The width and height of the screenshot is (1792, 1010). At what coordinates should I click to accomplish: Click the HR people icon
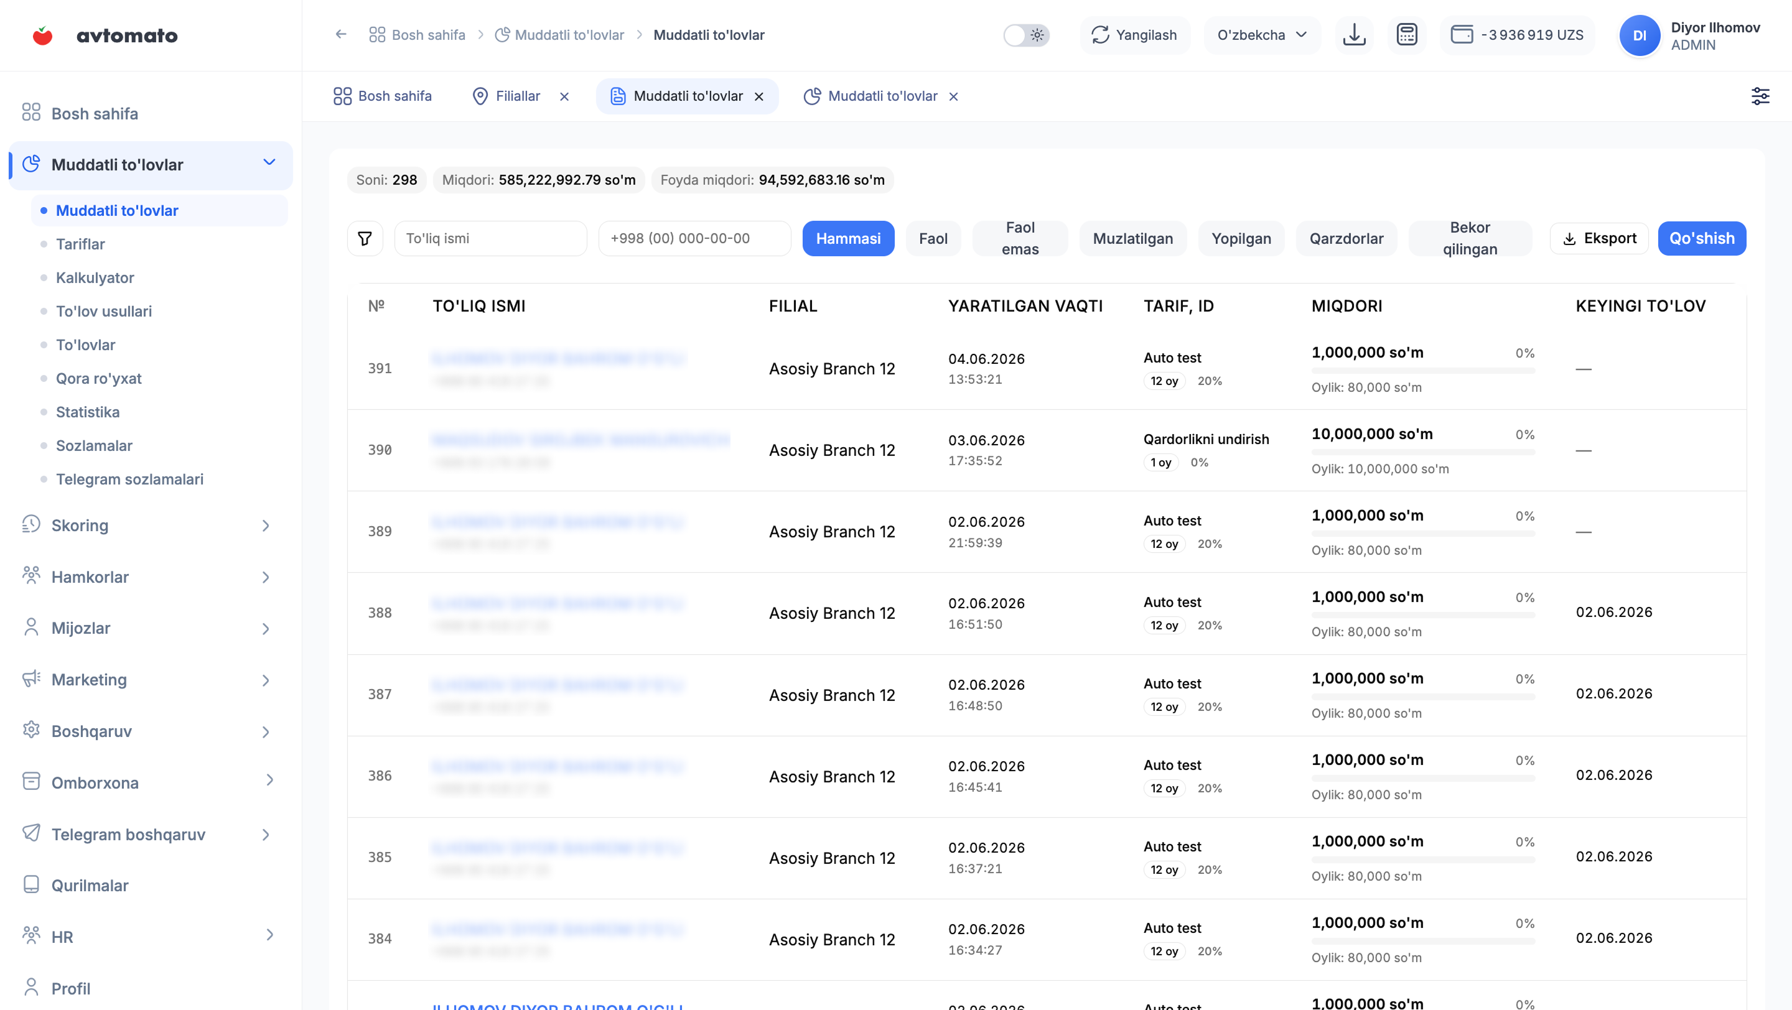pos(31,935)
